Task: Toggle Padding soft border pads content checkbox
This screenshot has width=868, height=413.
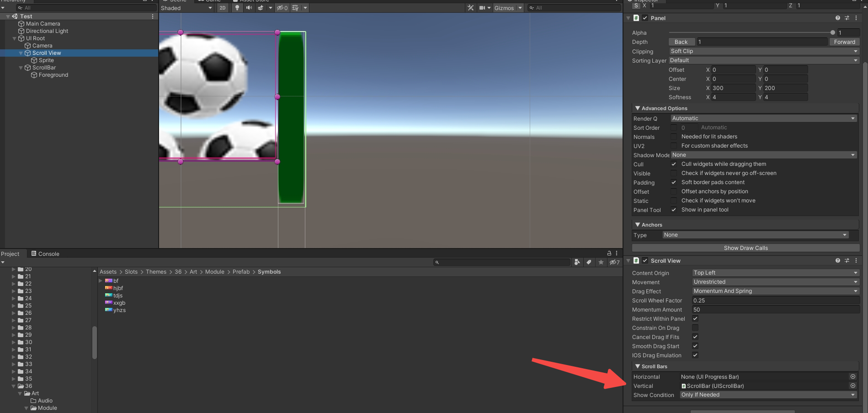Action: [x=674, y=182]
